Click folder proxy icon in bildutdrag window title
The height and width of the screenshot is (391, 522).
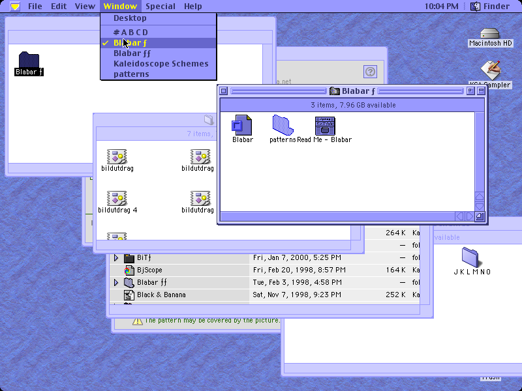(x=209, y=120)
